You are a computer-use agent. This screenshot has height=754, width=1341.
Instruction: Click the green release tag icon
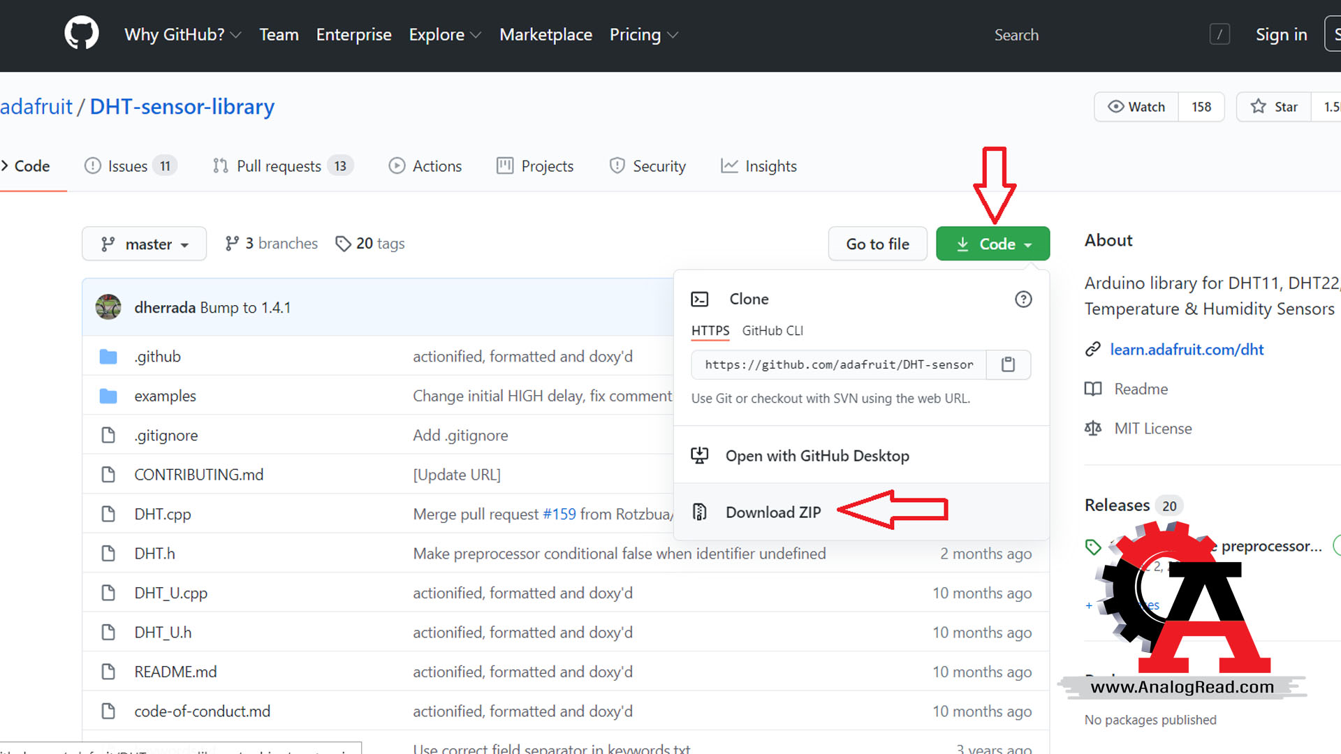tap(1093, 547)
